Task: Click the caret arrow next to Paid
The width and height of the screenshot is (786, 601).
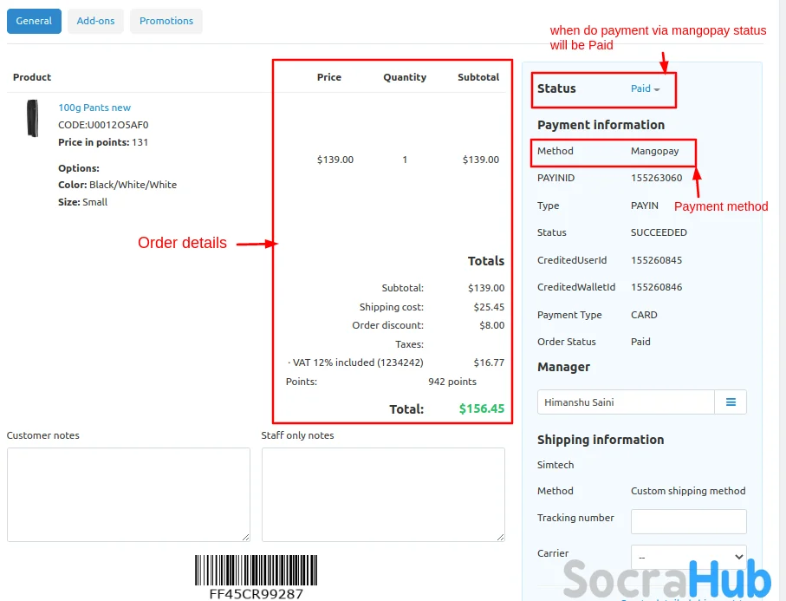Action: 657,90
